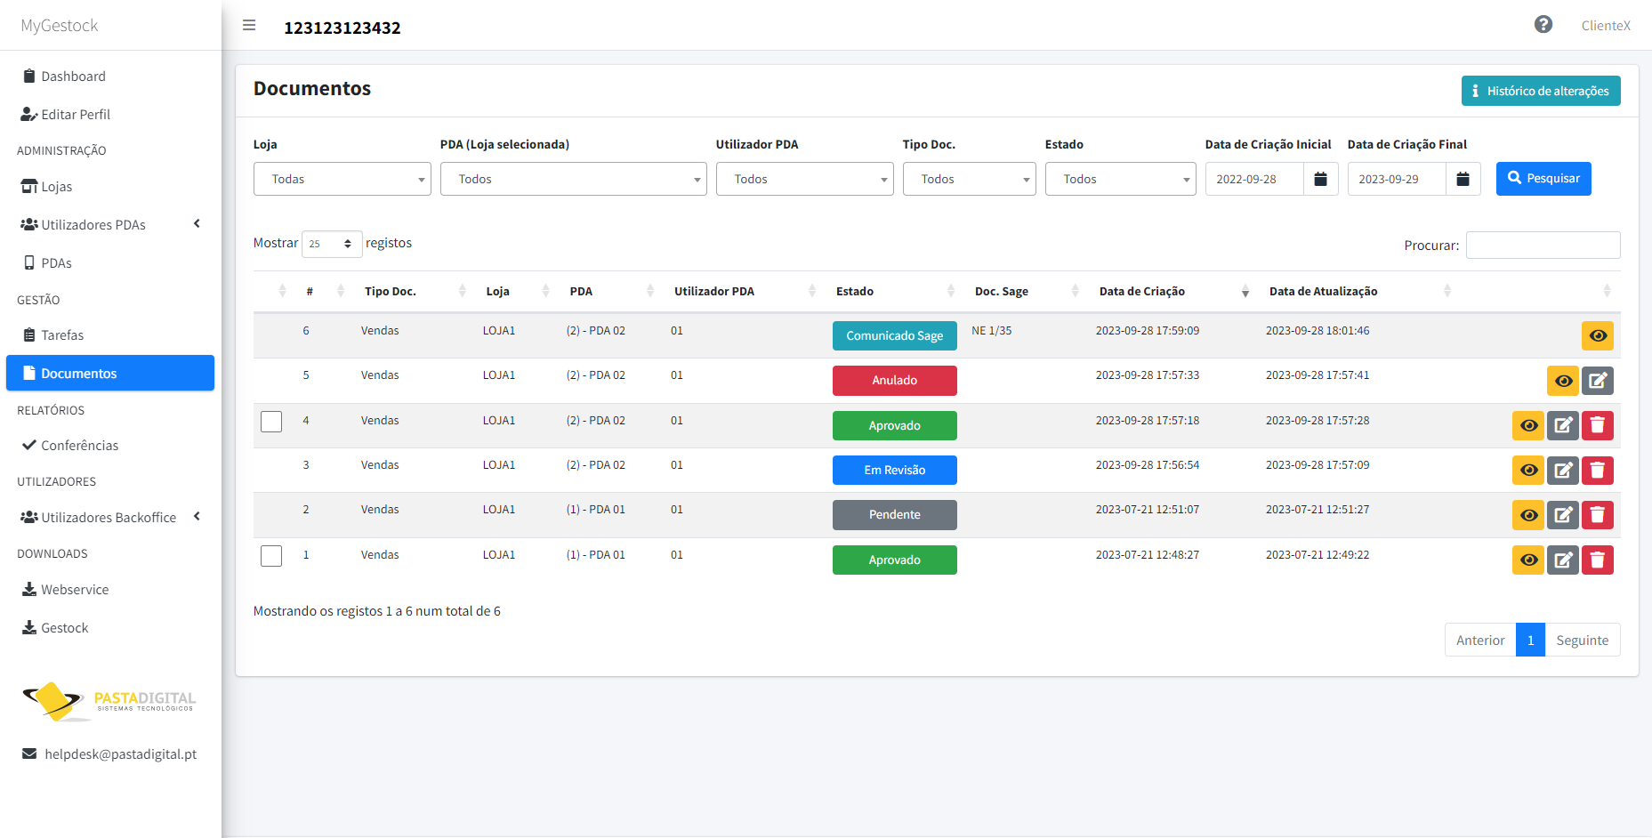
Task: Click the blue Em Revisão status badge
Action: (x=895, y=470)
